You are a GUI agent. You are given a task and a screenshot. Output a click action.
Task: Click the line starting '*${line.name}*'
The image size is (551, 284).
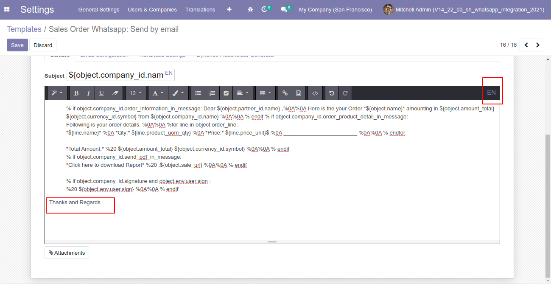pyautogui.click(x=236, y=133)
